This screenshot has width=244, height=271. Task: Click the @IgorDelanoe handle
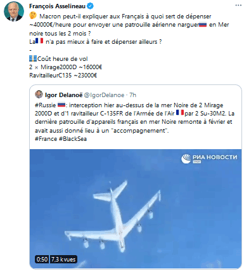coord(104,95)
